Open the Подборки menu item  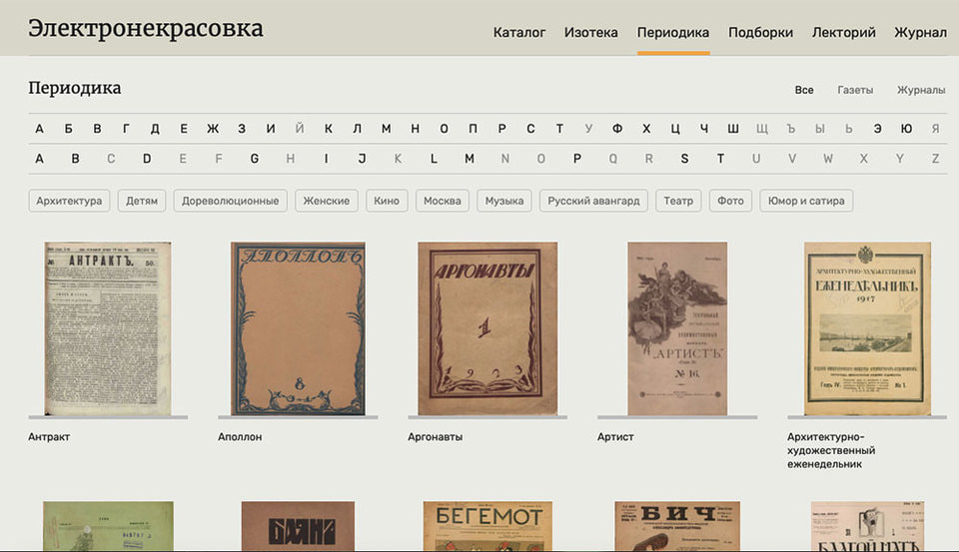[x=760, y=32]
